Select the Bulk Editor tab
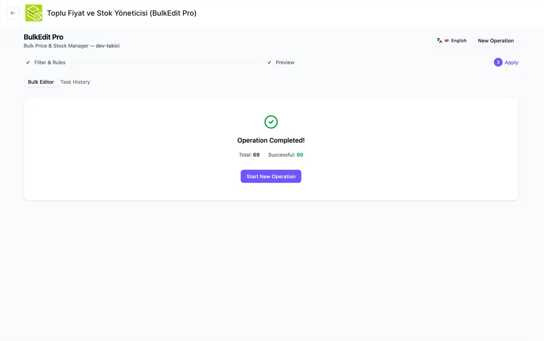Viewport: 544px width, 341px height. click(x=41, y=82)
